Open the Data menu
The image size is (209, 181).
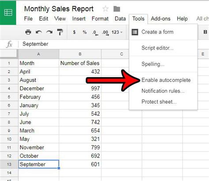[120, 18]
